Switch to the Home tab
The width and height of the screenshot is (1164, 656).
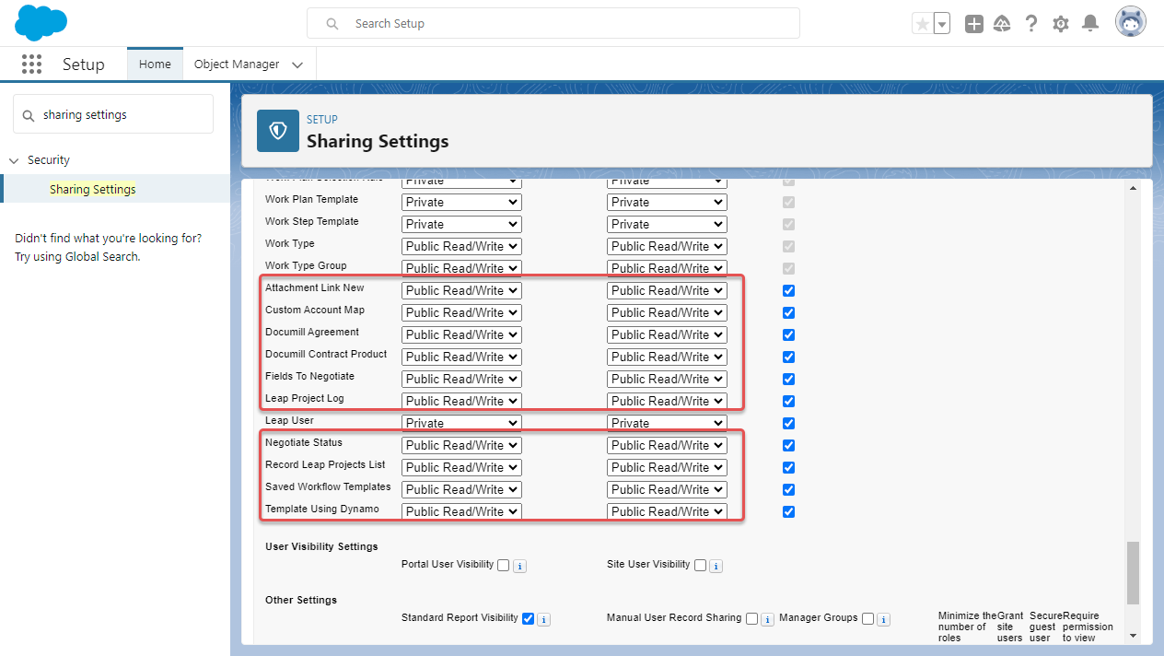[x=154, y=64]
